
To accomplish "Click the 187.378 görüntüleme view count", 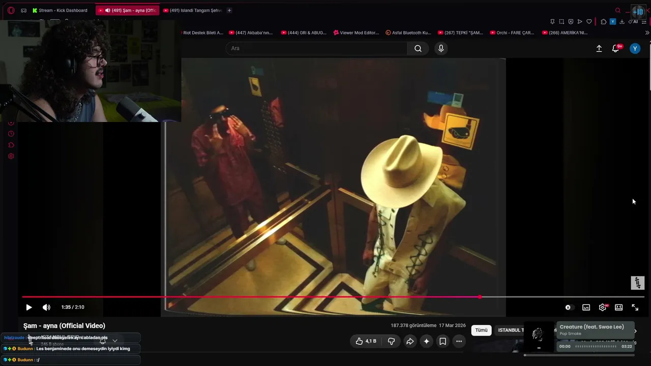I will pyautogui.click(x=413, y=325).
